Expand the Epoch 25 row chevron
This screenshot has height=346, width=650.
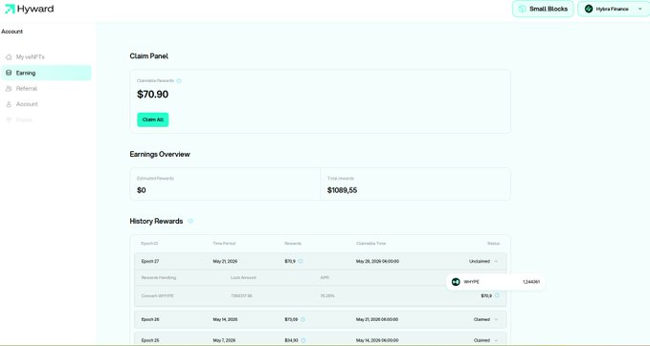click(496, 340)
